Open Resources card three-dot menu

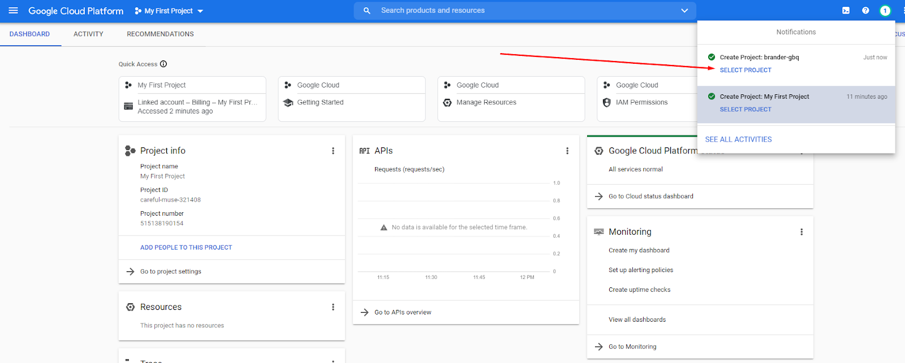coord(333,307)
